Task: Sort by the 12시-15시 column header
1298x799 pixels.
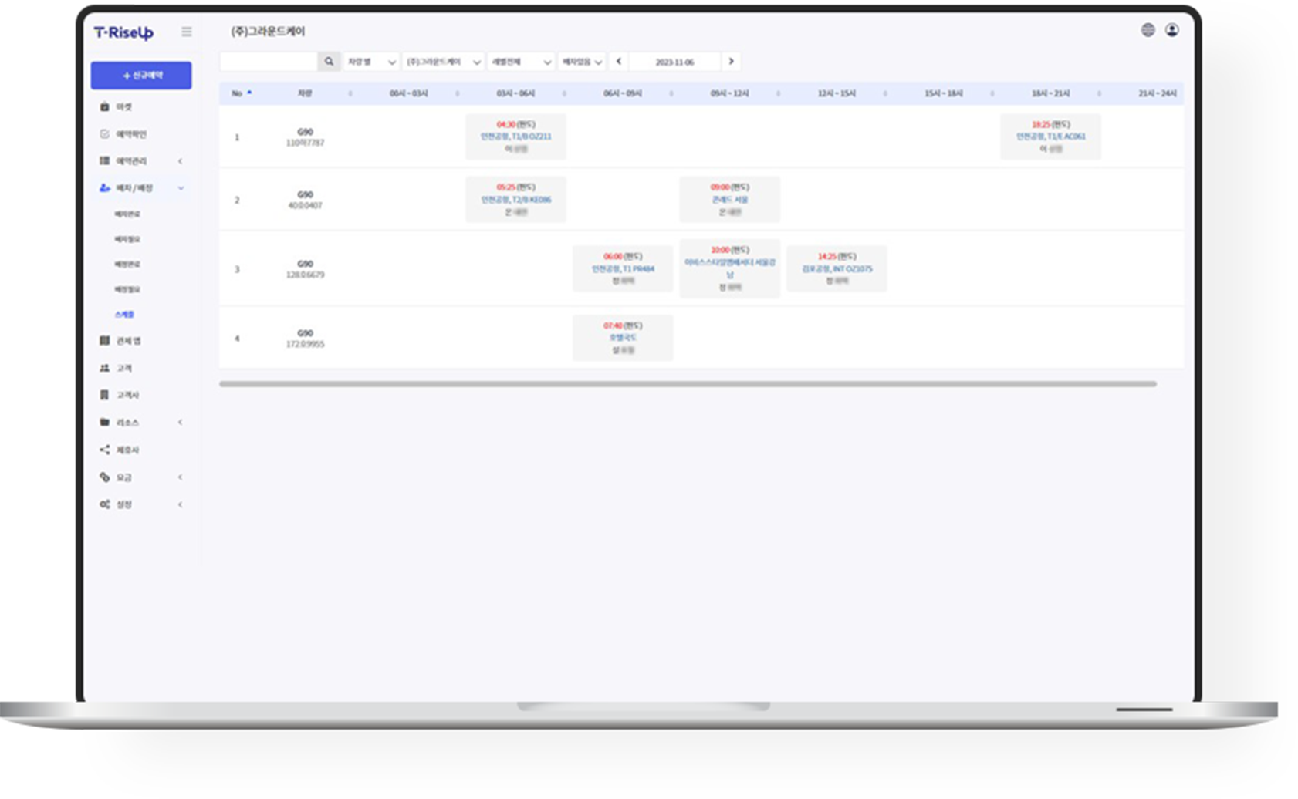Action: (x=837, y=93)
